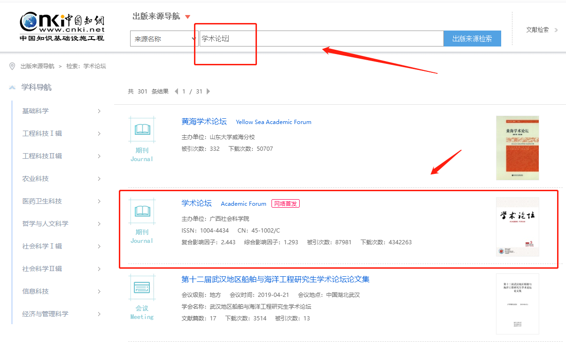Screen dimensions: 566x342
Task: Expand 工程科技Ⅱ辑 category chevron
Action: pos(99,156)
